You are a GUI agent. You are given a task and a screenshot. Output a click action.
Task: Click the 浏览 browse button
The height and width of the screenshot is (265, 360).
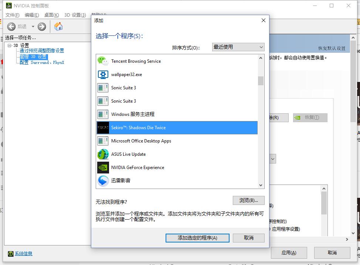[x=248, y=200]
